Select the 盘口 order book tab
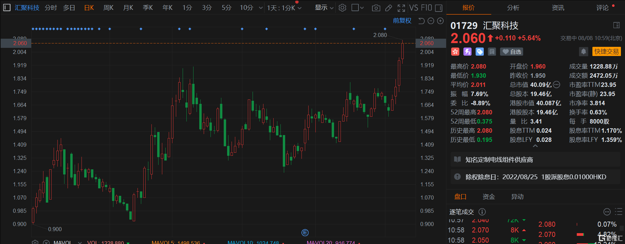The image size is (625, 244). pos(460,197)
